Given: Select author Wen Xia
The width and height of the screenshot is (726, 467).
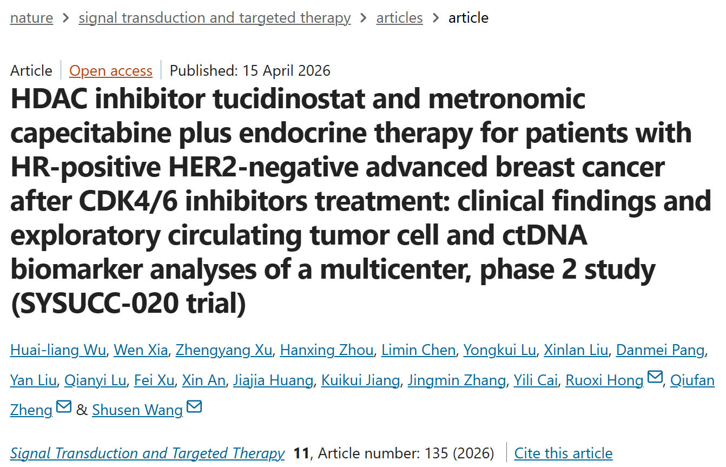Looking at the screenshot, I should coord(141,350).
